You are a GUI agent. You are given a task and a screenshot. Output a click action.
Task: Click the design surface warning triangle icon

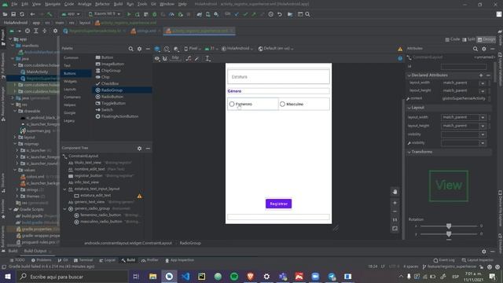(x=400, y=49)
